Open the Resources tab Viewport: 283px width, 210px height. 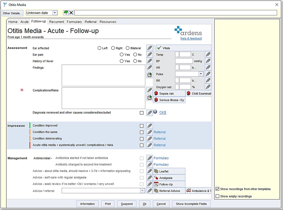pos(108,21)
